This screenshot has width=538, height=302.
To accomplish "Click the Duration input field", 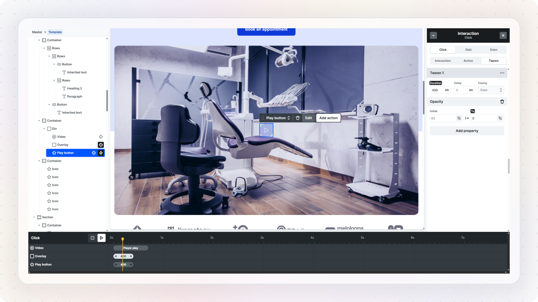I will coord(440,90).
